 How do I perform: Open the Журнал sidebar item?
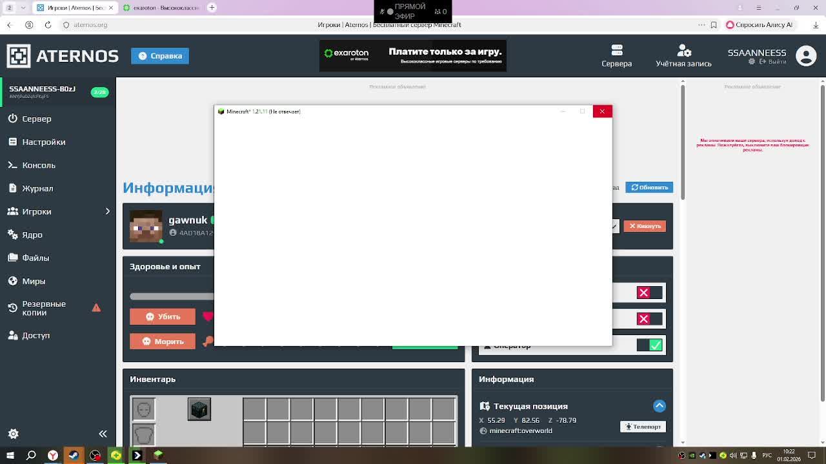pyautogui.click(x=31, y=188)
